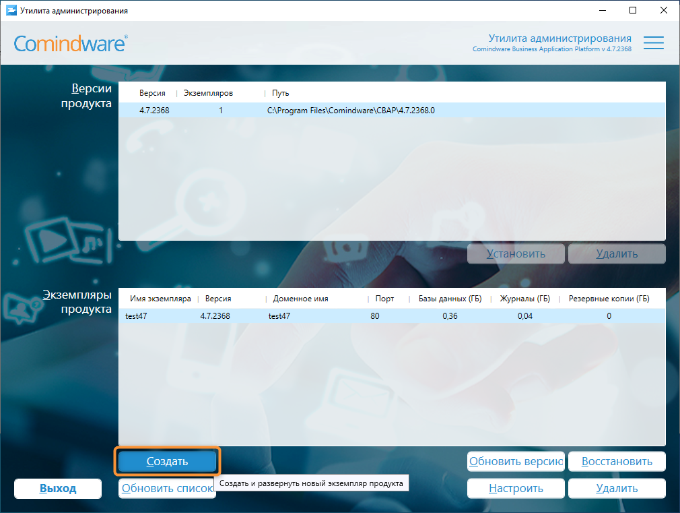Image resolution: width=680 pixels, height=513 pixels.
Task: Click the logs size value 0,04
Action: 524,316
